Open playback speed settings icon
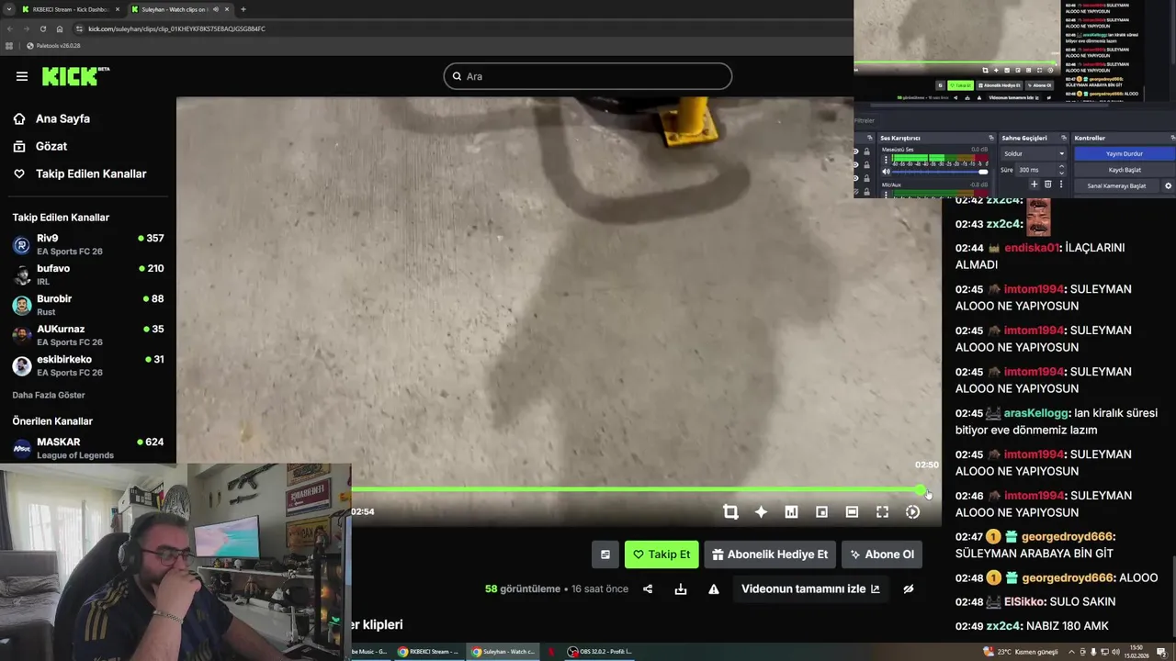The width and height of the screenshot is (1176, 661). pos(912,512)
